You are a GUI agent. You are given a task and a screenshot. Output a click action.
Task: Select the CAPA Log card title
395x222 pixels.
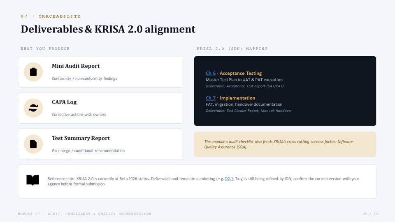[64, 102]
